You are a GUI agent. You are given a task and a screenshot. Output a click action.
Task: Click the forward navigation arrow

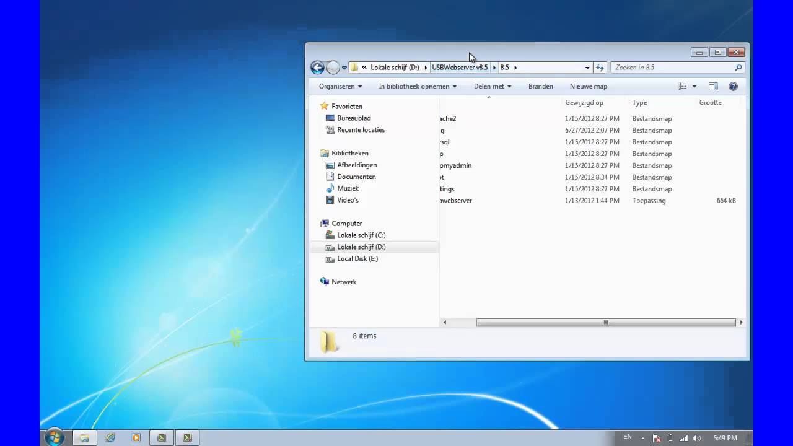pyautogui.click(x=333, y=68)
